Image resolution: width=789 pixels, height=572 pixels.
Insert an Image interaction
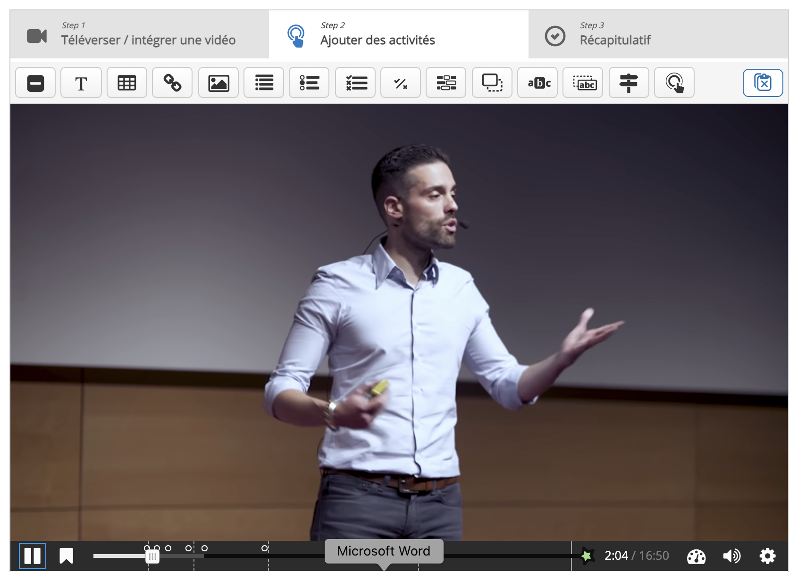tap(218, 83)
